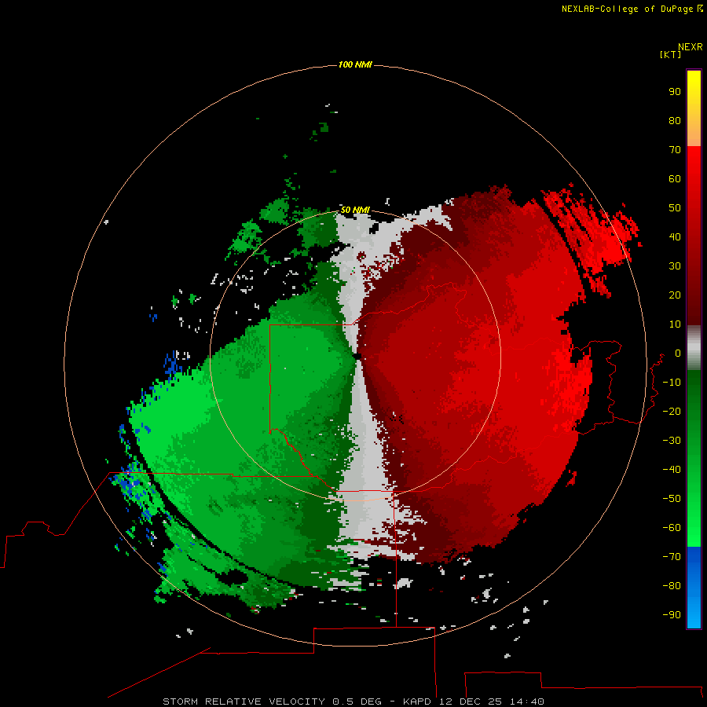Click the gray zero-velocity segment of the color bar
This screenshot has height=707, width=707.
tap(694, 348)
